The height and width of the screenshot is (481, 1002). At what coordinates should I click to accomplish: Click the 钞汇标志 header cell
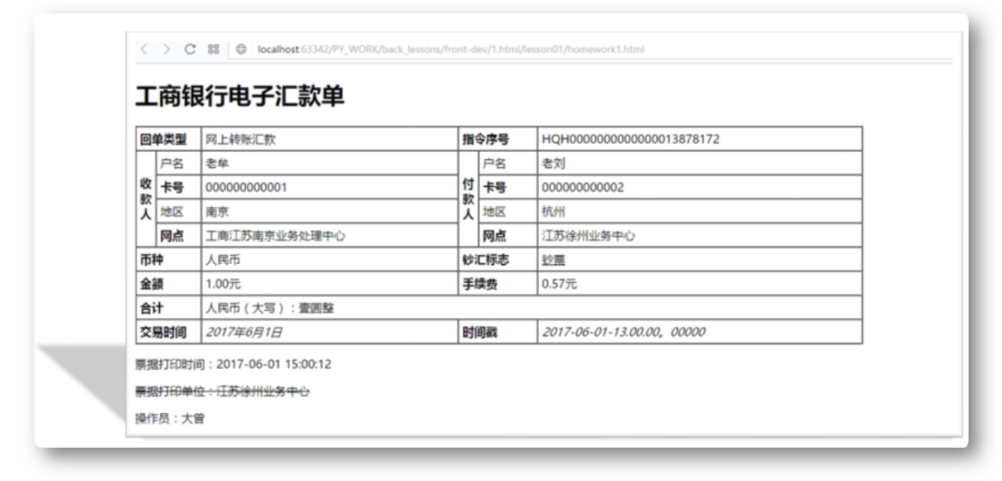pos(497,260)
